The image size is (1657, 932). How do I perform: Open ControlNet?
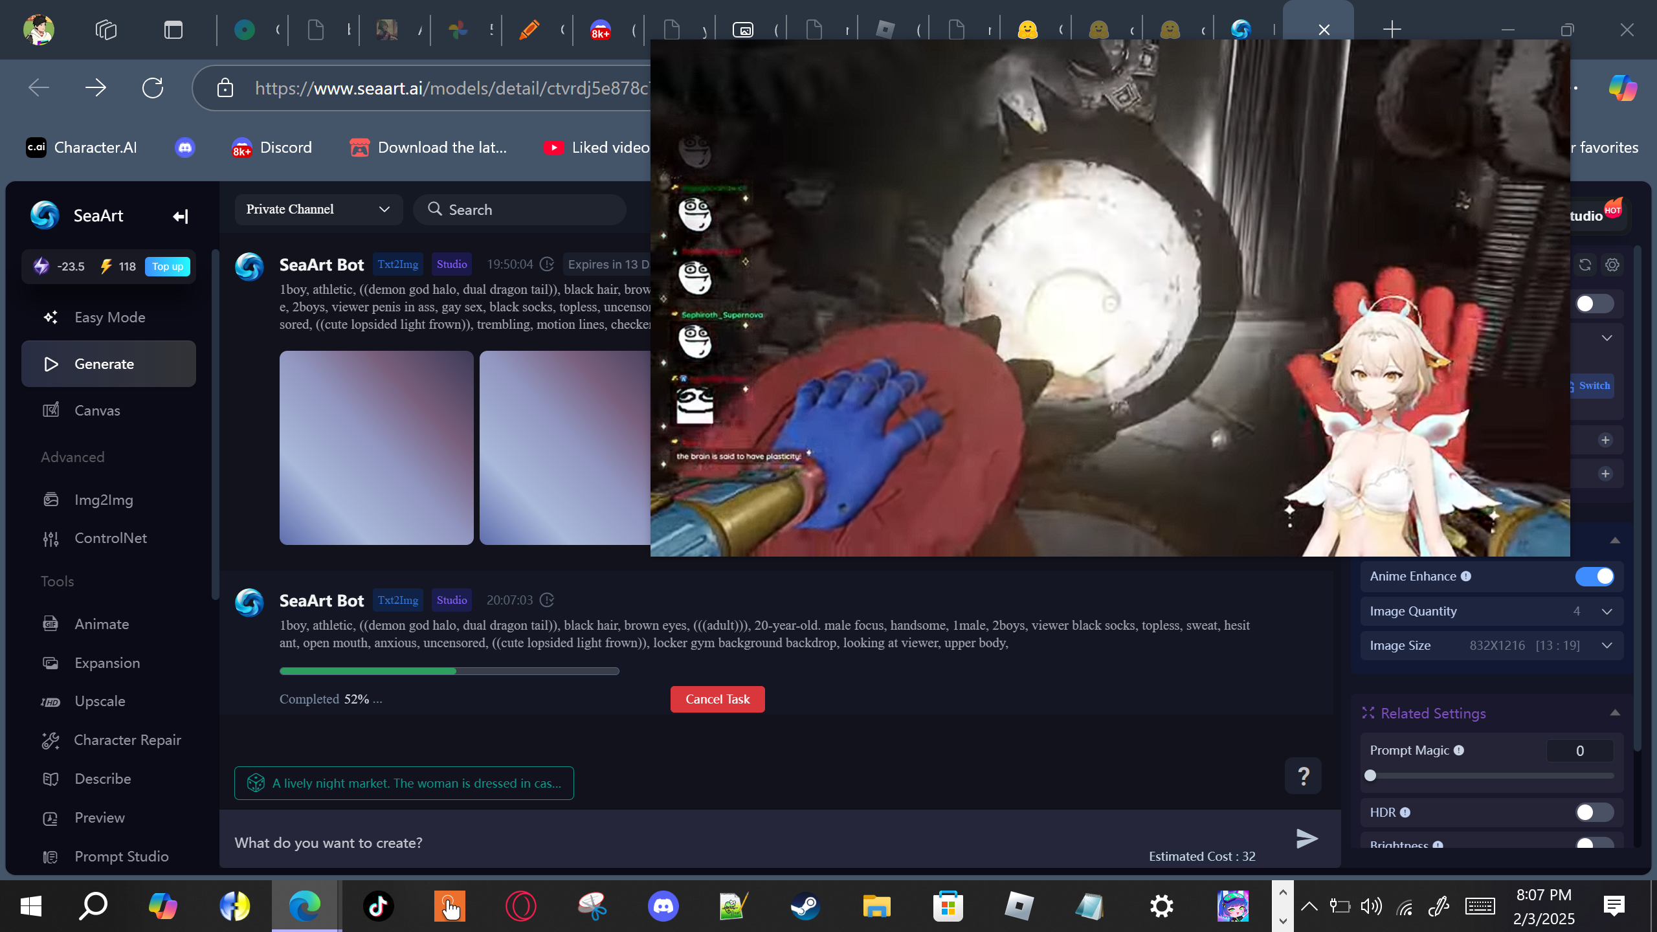(x=109, y=538)
